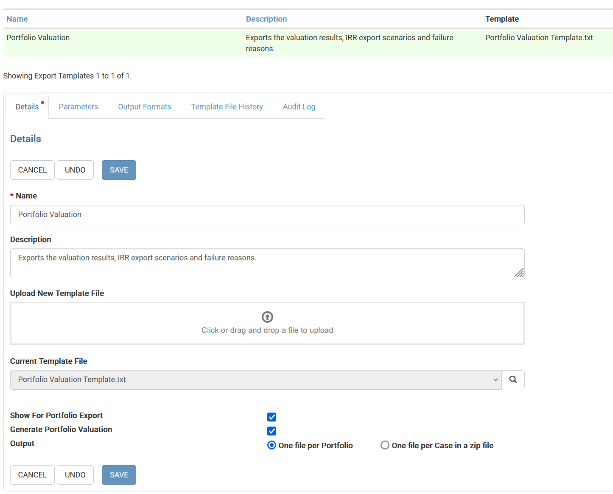The image size is (613, 494).
Task: Click the bottom UNDO button
Action: [75, 475]
